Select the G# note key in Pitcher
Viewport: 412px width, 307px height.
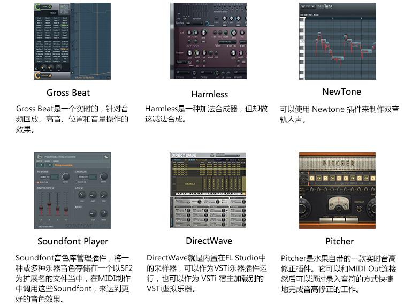[366, 178]
